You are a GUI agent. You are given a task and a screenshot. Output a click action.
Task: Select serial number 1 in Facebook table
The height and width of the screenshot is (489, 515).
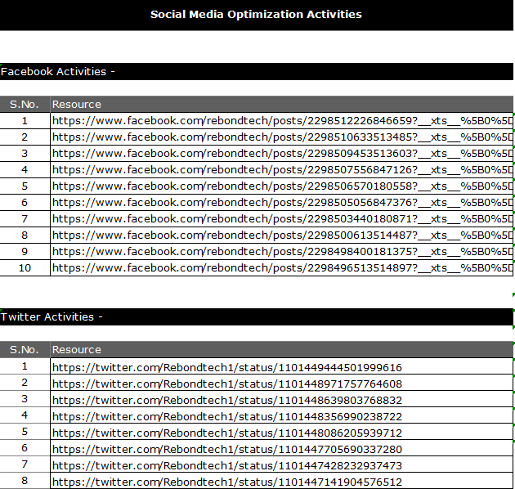25,121
